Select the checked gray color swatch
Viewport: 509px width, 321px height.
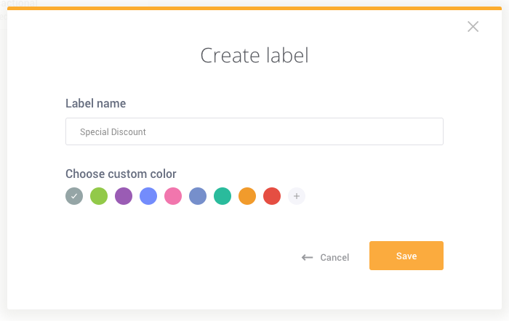click(74, 196)
